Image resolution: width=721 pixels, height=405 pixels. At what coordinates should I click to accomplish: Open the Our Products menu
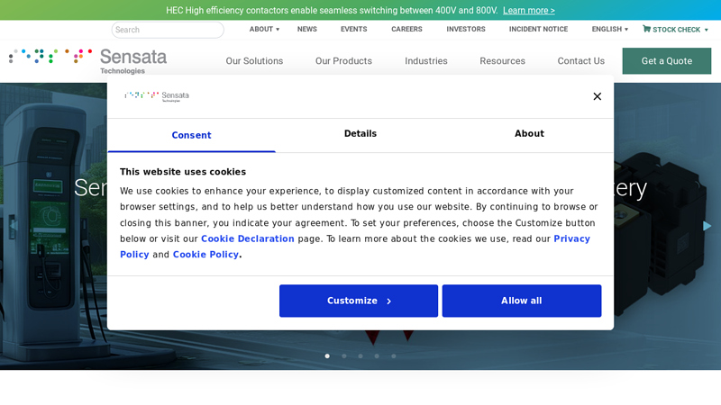coord(343,61)
